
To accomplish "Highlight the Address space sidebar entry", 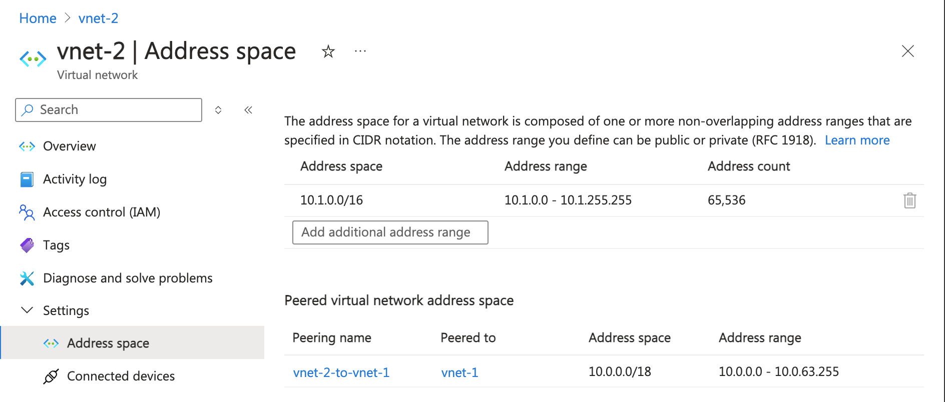I will pyautogui.click(x=108, y=343).
